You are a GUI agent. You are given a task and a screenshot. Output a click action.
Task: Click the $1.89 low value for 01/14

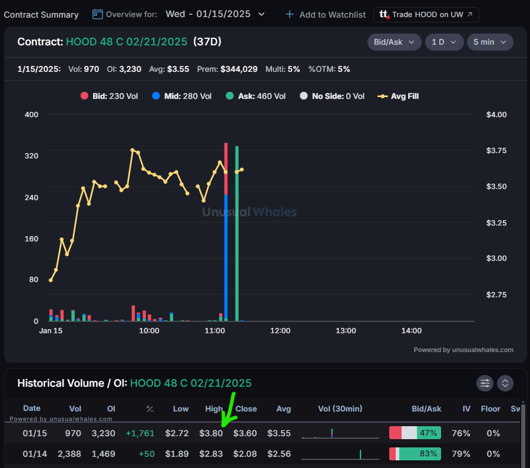(x=177, y=454)
